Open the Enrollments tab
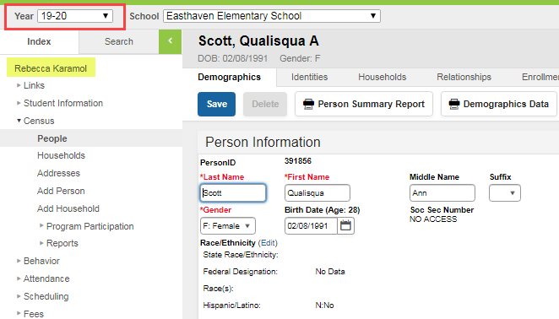559x319 pixels. 540,77
